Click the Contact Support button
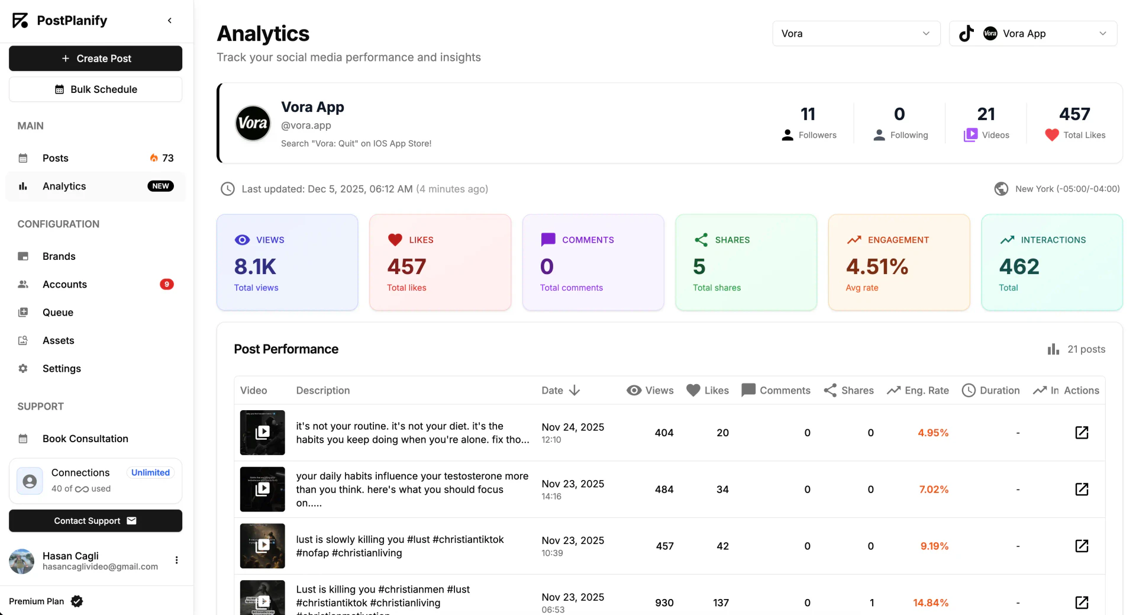 pyautogui.click(x=95, y=521)
